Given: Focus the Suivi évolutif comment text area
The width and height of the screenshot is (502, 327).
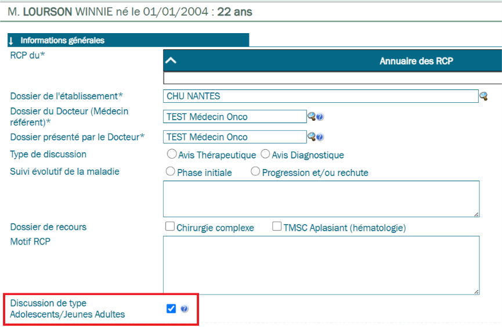Looking at the screenshot, I should click(321, 199).
